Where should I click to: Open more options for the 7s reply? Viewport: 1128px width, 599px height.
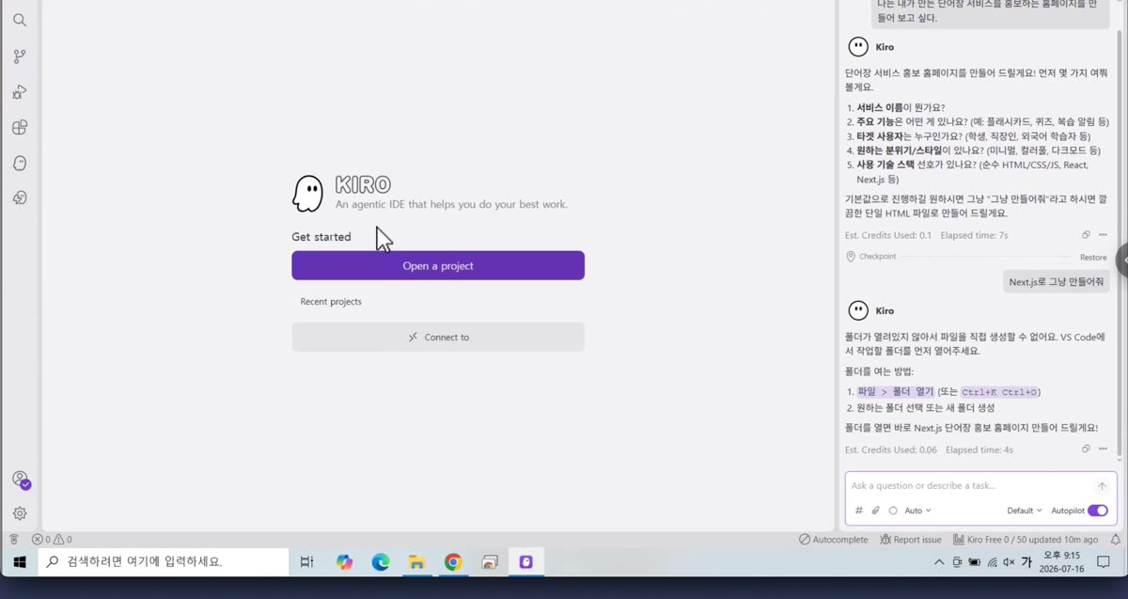tap(1103, 235)
